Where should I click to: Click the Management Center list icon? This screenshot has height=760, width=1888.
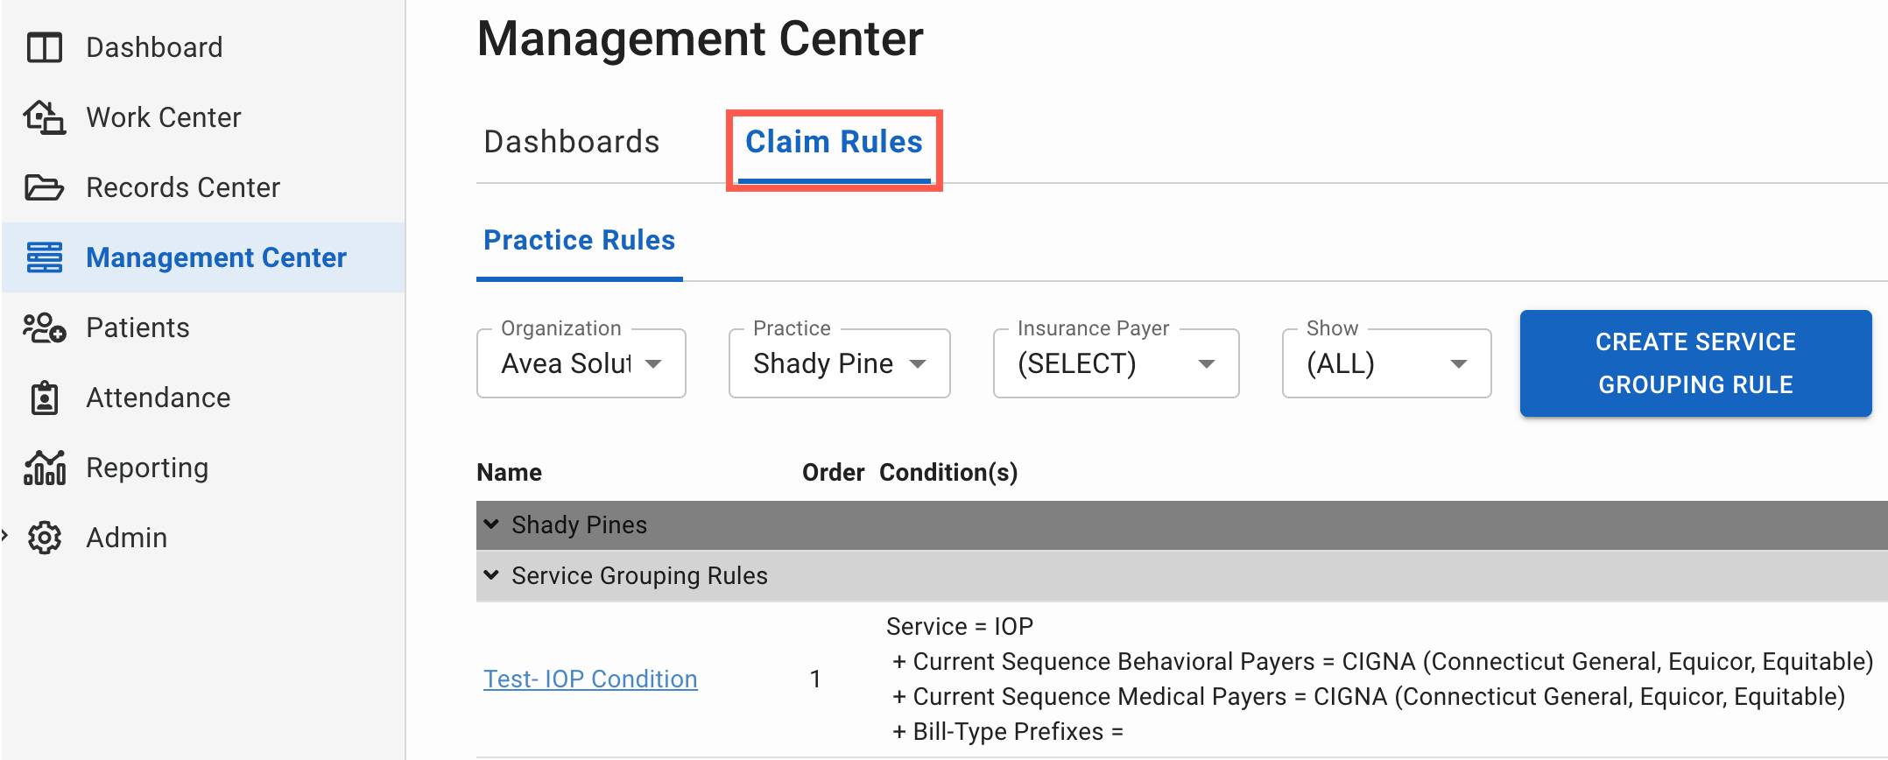pyautogui.click(x=45, y=257)
